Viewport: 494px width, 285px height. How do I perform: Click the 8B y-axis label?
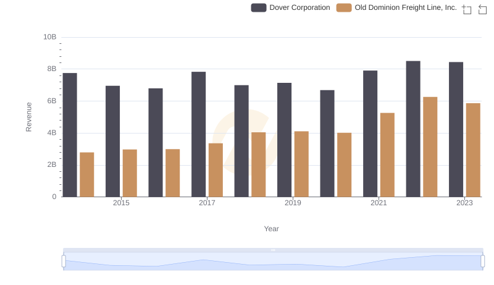point(52,69)
